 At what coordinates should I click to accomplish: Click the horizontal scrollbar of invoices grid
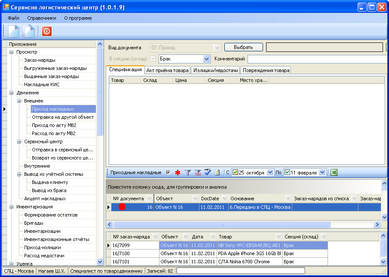coord(221,225)
